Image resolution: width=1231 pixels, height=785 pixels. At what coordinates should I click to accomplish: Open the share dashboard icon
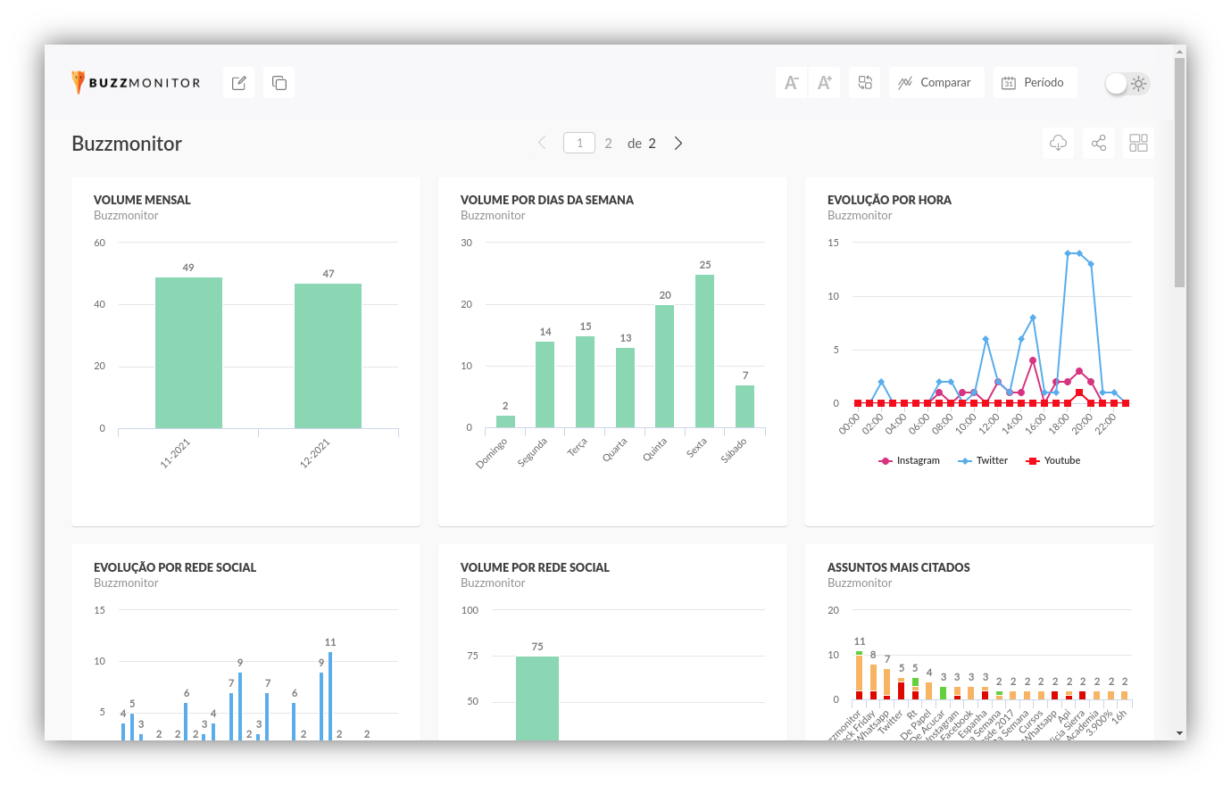pyautogui.click(x=1099, y=144)
